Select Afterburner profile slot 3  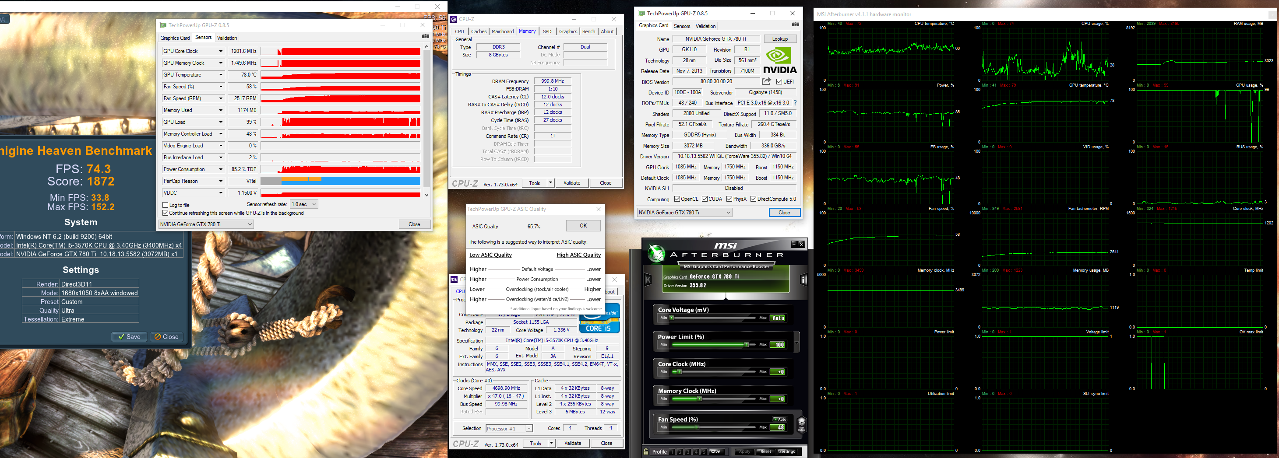[x=687, y=452]
